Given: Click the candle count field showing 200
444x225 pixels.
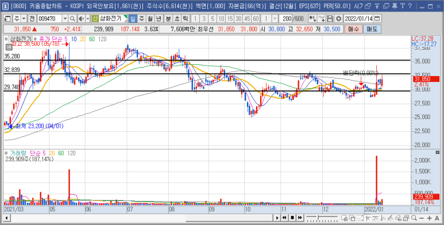Looking at the screenshot, I should coord(285,19).
